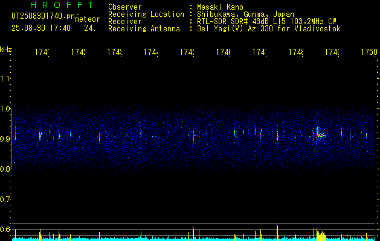Viewport: 380px width, 241px height.
Task: Click the Receiving Antenna label
Action: (144, 29)
